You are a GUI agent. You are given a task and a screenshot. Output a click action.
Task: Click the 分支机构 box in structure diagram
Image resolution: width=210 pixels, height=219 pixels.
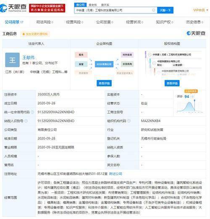coord(127,64)
